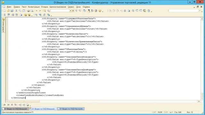Click the itemsViewMode Normal line

[x=40, y=95]
